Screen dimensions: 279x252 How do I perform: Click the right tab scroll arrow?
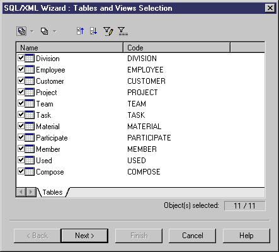(31, 192)
